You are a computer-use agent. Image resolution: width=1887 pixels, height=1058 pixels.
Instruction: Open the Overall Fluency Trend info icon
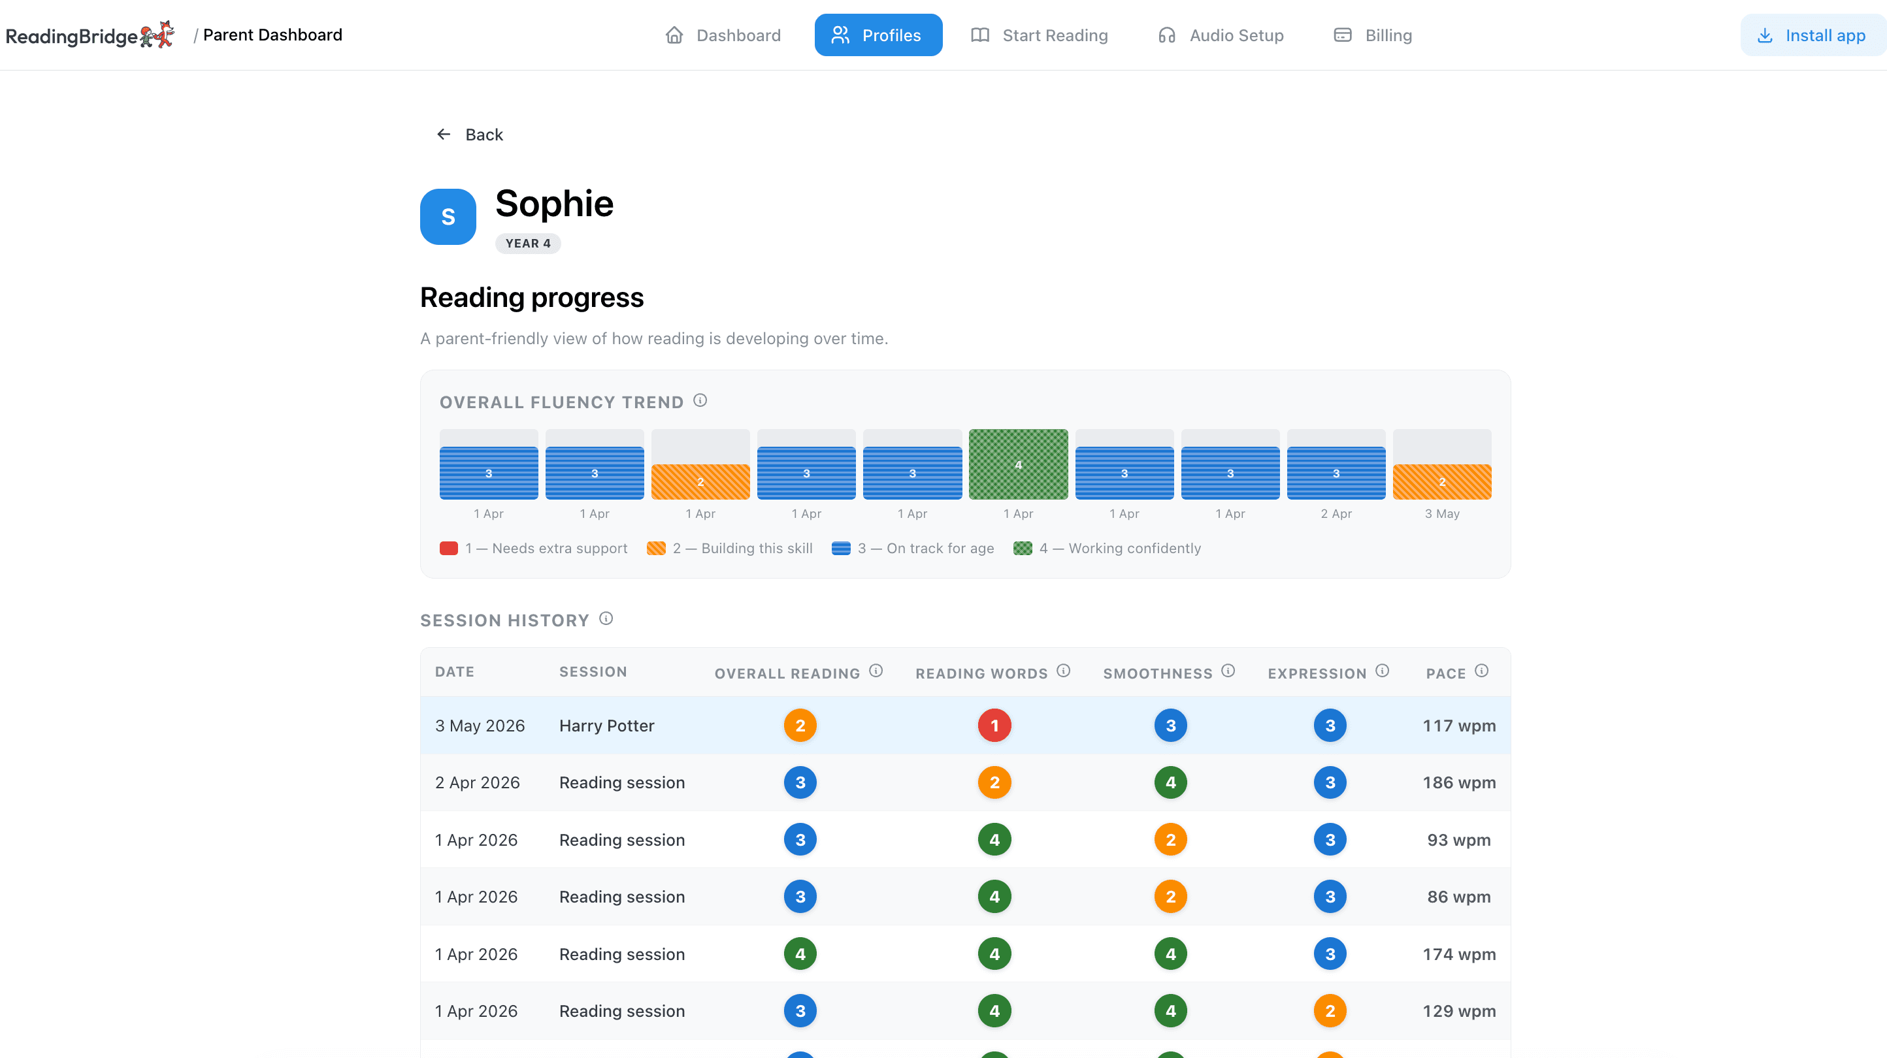pos(700,400)
